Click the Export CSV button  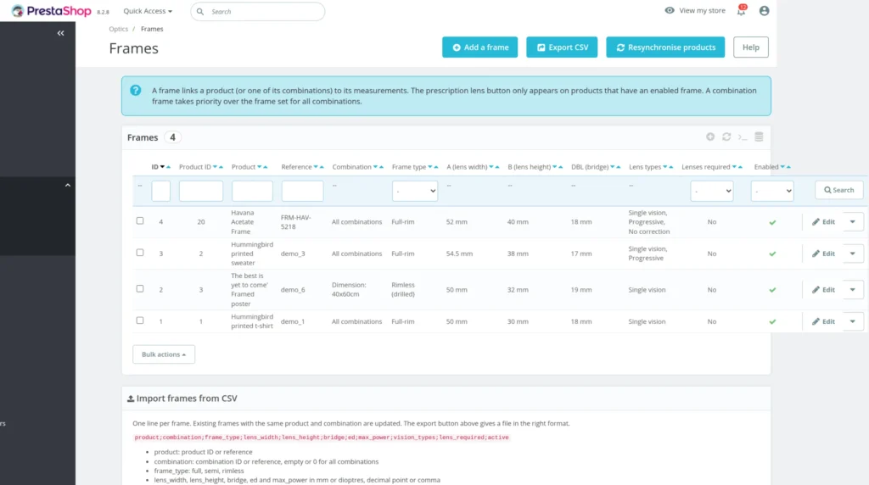[x=562, y=47]
